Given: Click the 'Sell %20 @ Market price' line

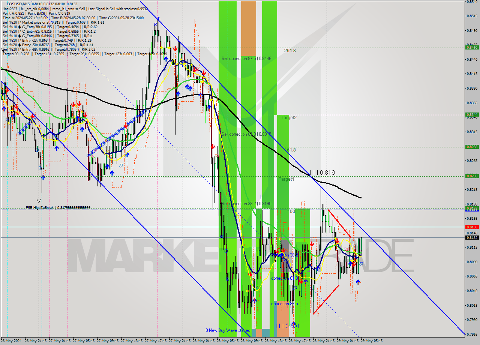Looking at the screenshot, I should (53, 22).
